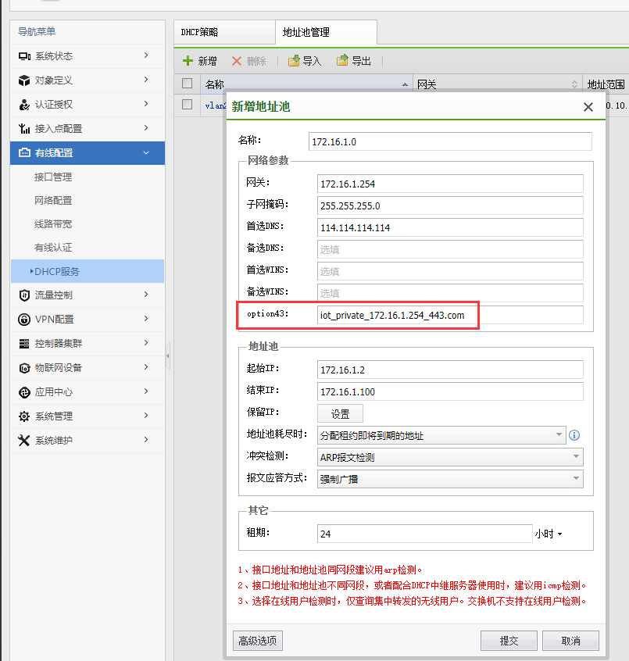
Task: Click the green plus 新增 icon
Action: pyautogui.click(x=188, y=61)
